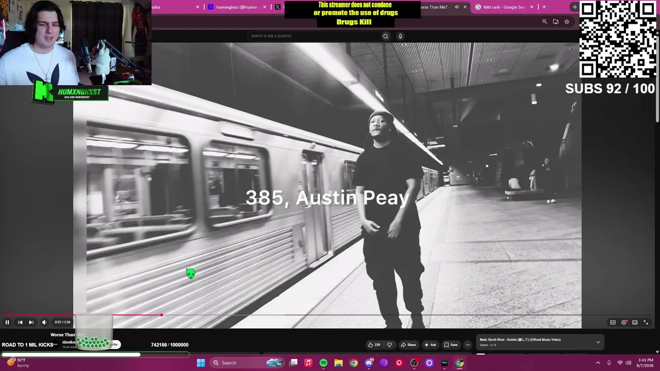Screen dimensions: 660x371
Task: Open the clock and date panel
Action: [646, 363]
